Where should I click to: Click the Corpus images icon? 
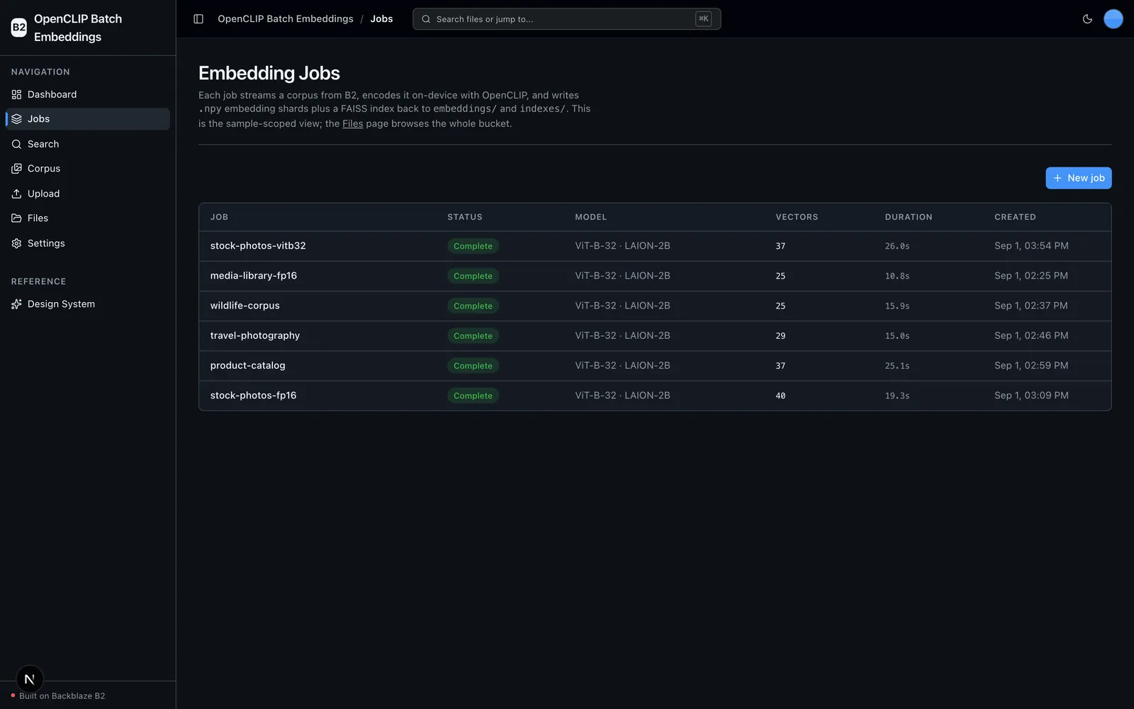16,169
